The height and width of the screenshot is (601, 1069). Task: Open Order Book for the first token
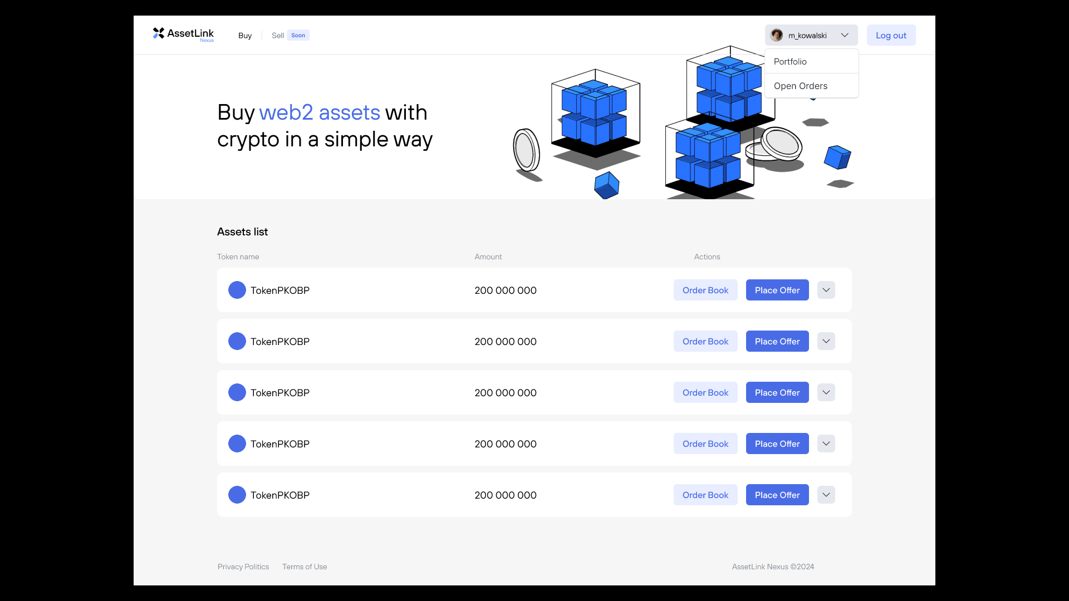coord(705,290)
